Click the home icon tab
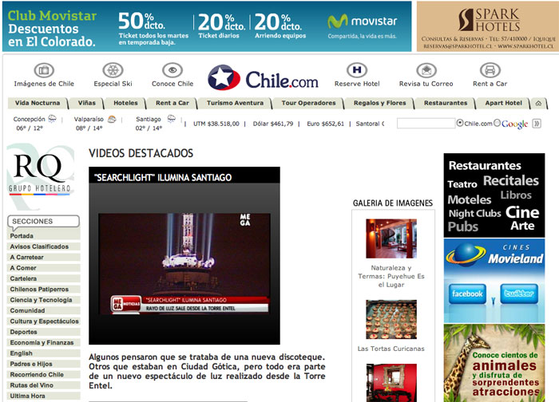Screen dimensions: 559x402 coord(538,103)
